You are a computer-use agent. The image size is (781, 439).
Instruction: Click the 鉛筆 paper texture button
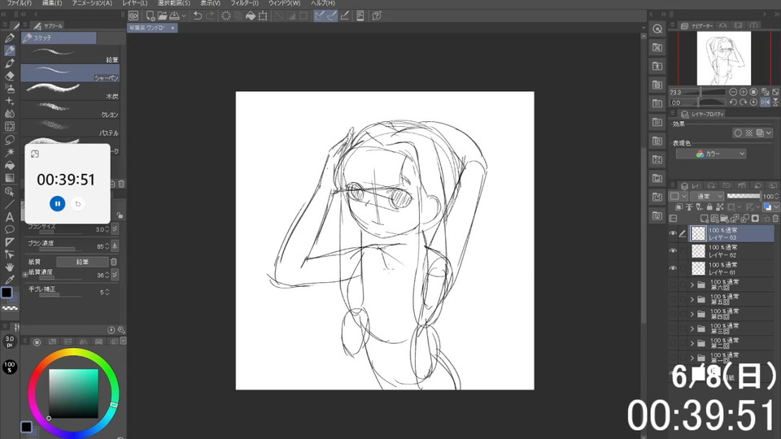82,262
